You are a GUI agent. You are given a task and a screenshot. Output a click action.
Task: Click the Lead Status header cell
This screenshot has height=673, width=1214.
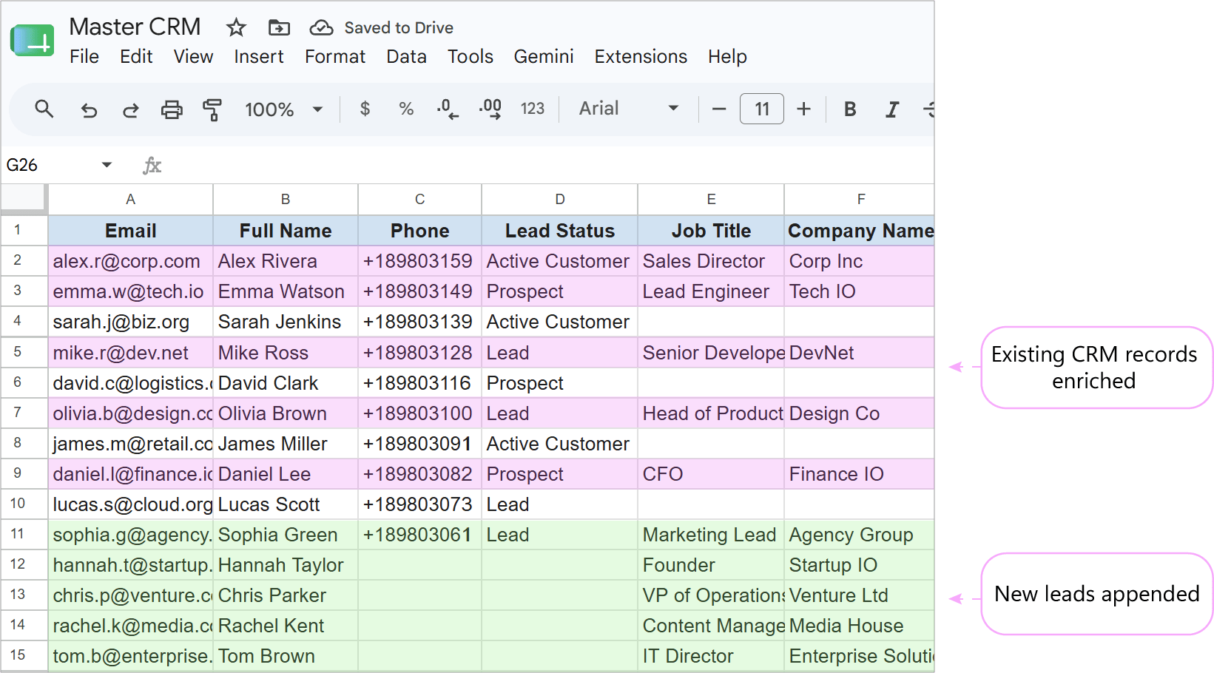click(x=560, y=231)
